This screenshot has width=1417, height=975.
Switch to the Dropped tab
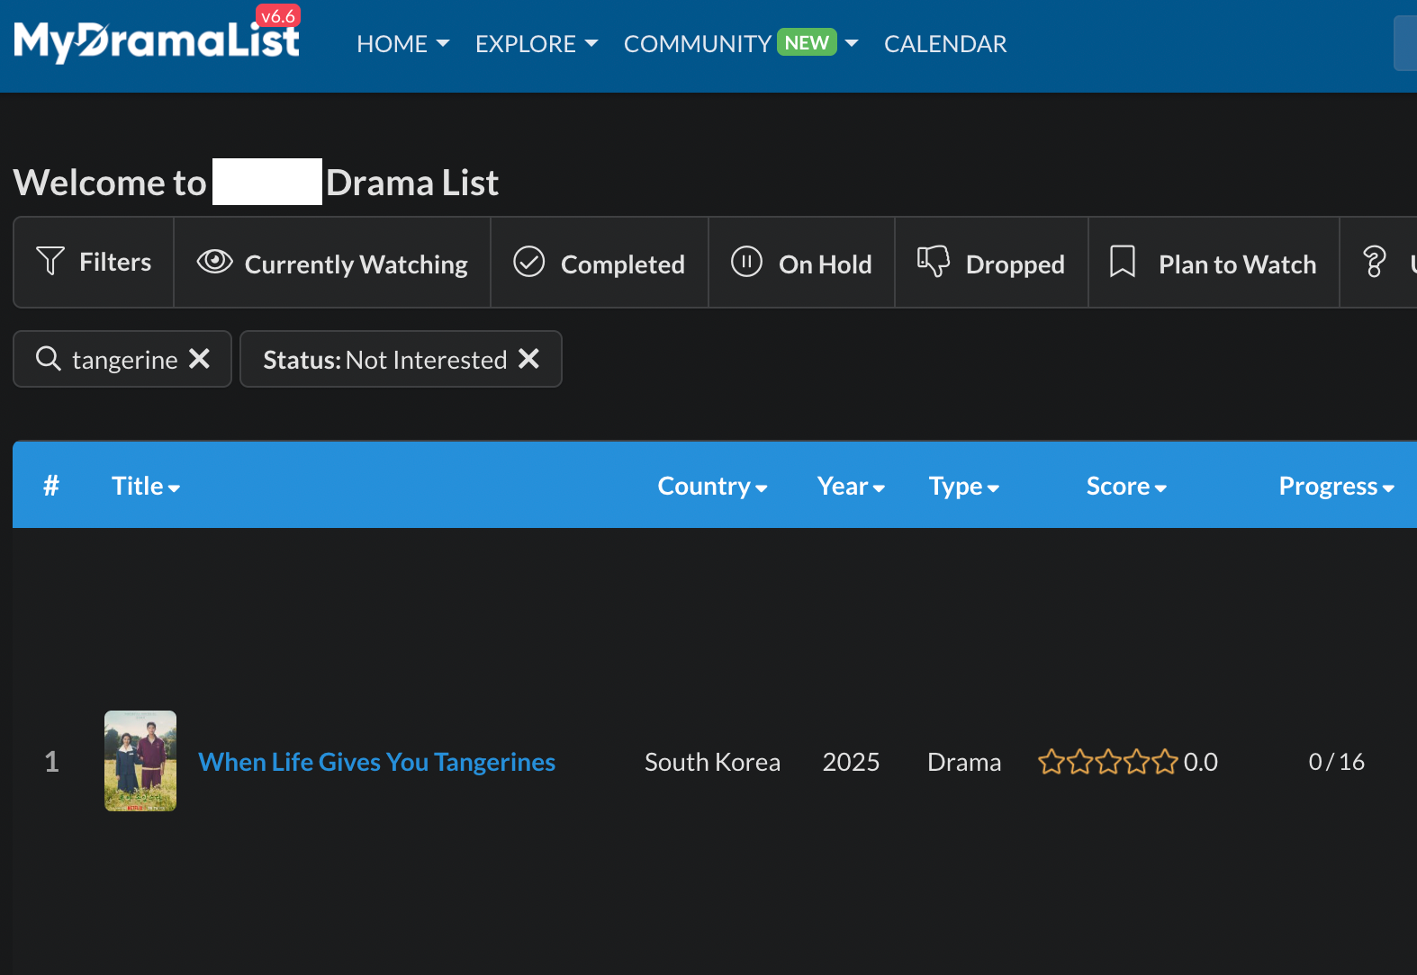[991, 263]
